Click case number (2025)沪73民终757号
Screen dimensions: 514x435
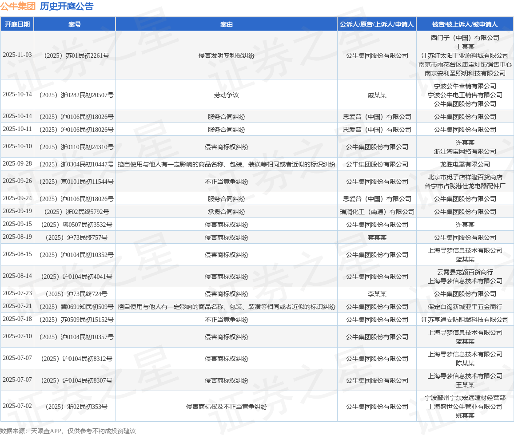[x=77, y=237]
